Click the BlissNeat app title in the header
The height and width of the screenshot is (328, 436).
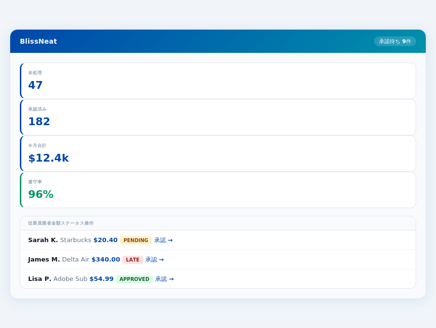tap(39, 41)
